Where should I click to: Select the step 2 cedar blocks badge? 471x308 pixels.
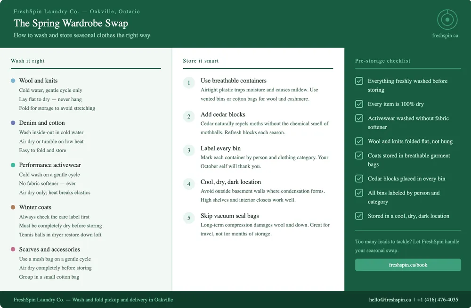tap(188, 117)
